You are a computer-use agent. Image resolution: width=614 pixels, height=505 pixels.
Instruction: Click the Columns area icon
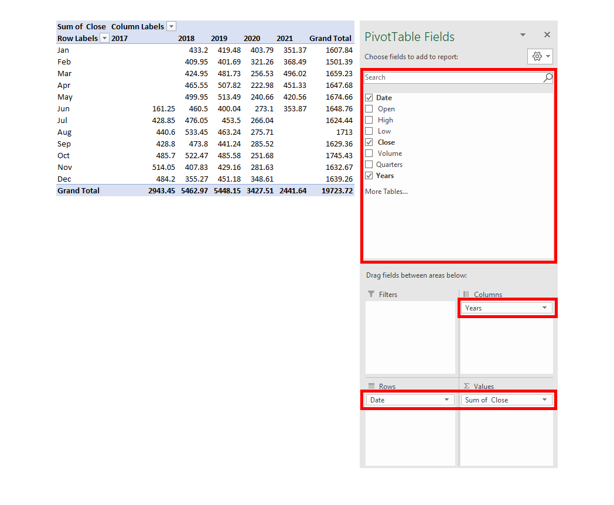tap(466, 294)
